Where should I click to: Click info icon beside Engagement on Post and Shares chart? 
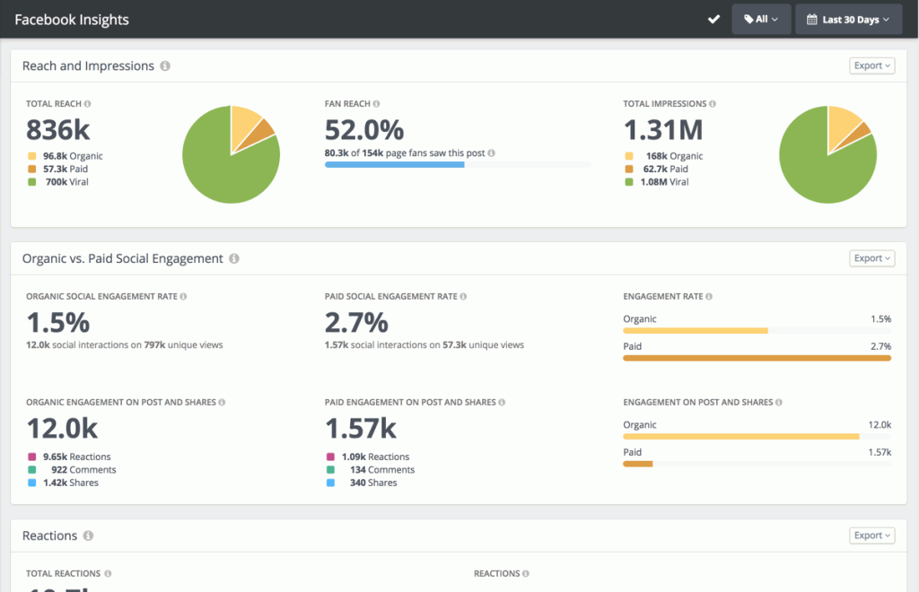tap(778, 402)
